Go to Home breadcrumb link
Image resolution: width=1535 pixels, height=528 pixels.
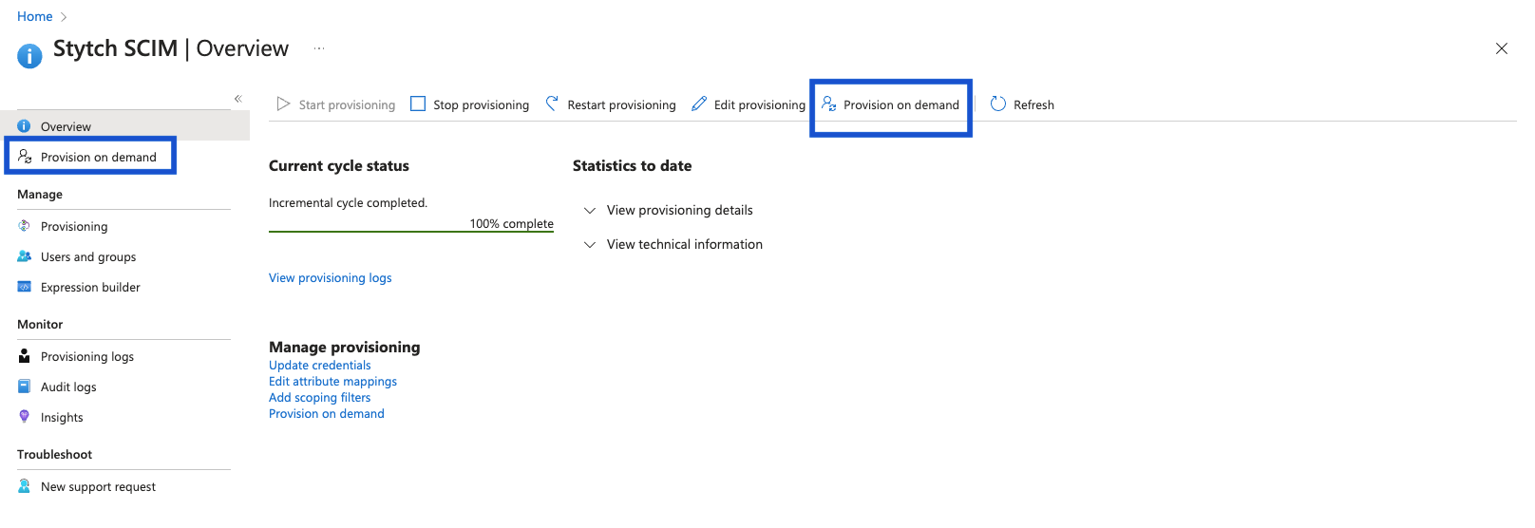tap(35, 16)
